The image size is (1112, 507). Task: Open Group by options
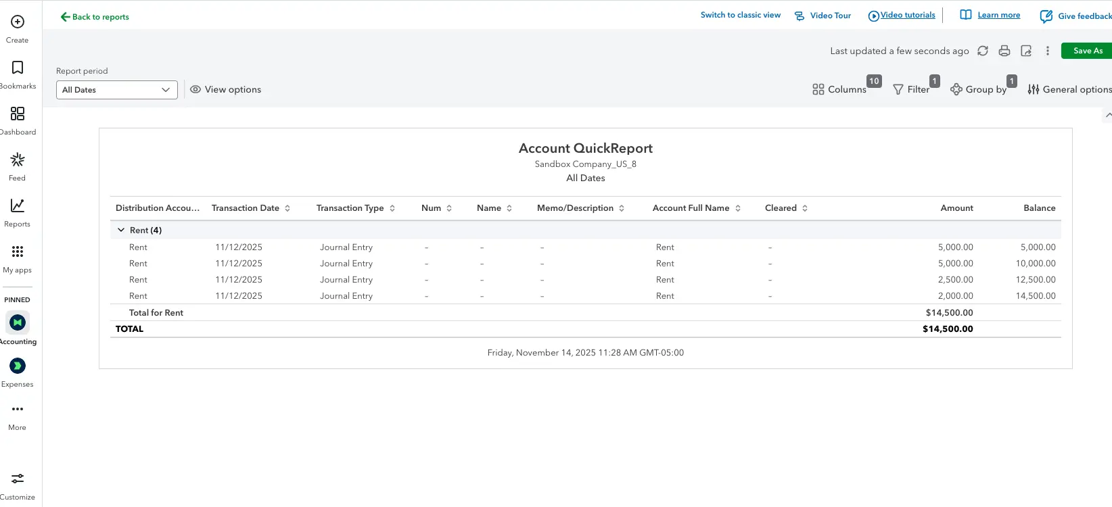click(978, 89)
